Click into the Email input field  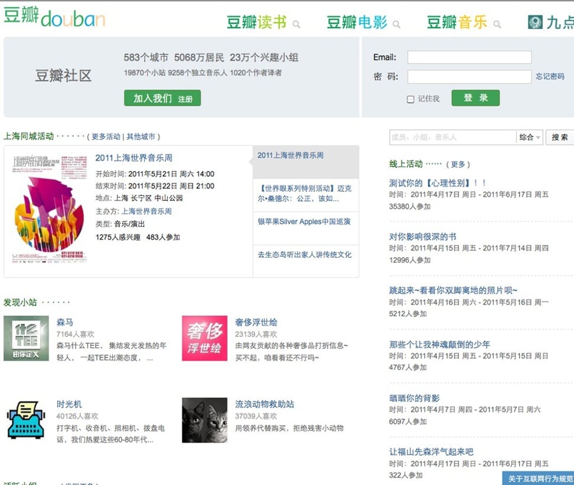[469, 57]
